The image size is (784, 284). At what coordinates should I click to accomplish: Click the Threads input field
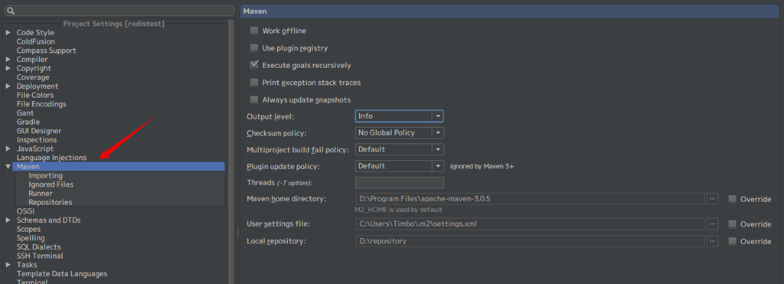400,182
